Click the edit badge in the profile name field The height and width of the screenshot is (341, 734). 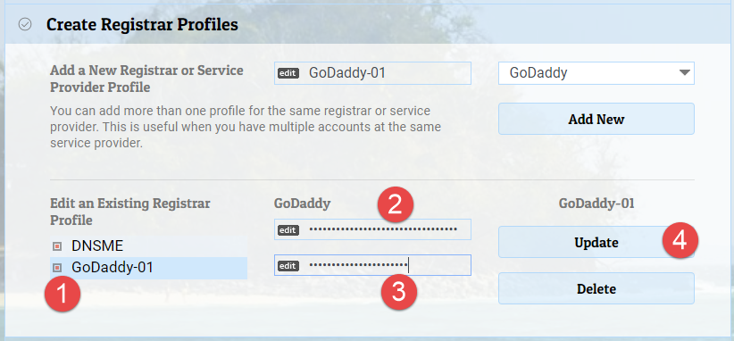tap(288, 73)
